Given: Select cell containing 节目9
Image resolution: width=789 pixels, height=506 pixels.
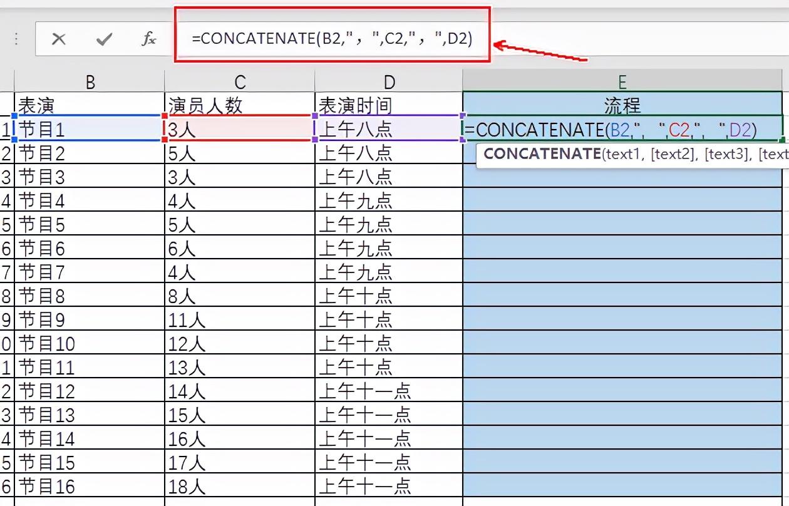Looking at the screenshot, I should click(x=90, y=319).
